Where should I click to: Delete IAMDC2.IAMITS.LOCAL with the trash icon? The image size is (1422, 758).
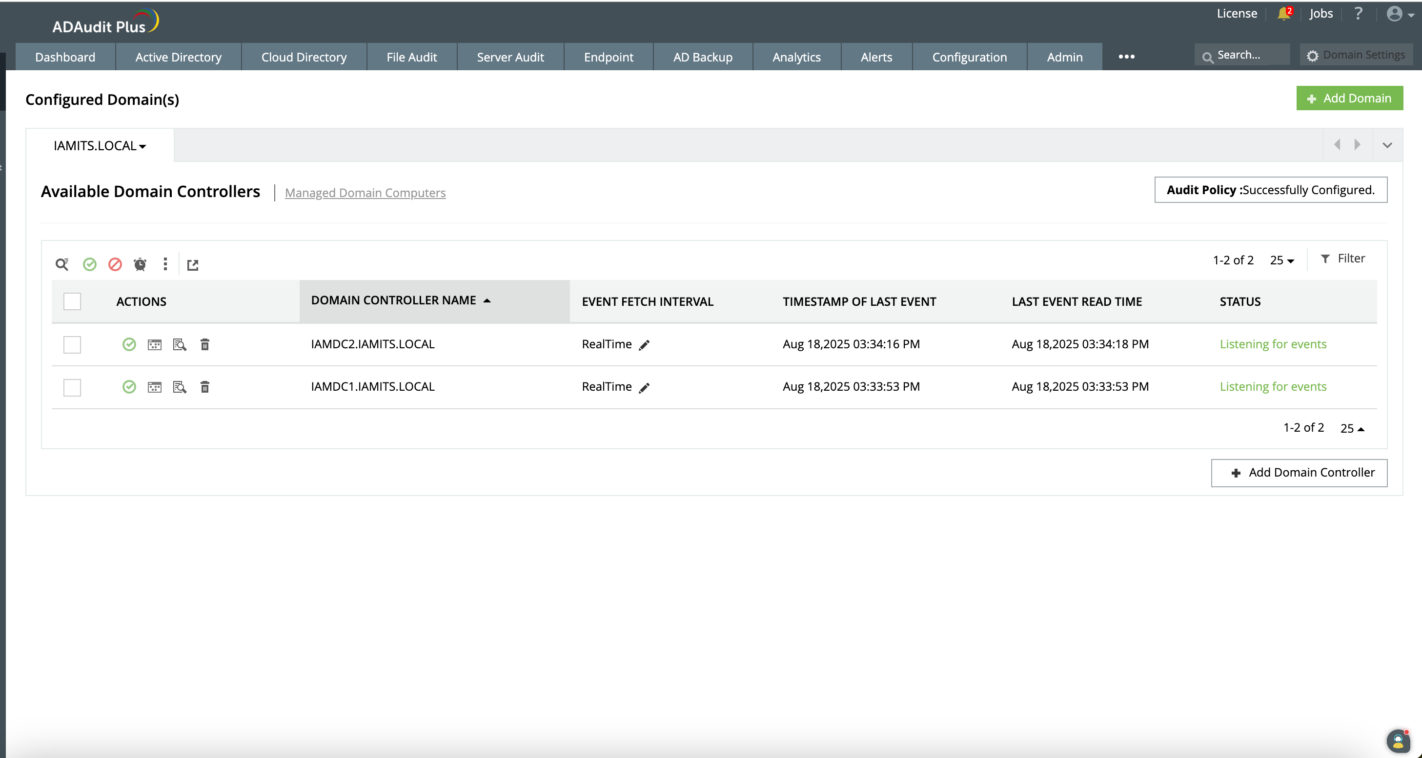(205, 345)
